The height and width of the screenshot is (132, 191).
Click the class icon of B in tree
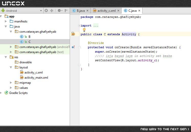[22, 37]
